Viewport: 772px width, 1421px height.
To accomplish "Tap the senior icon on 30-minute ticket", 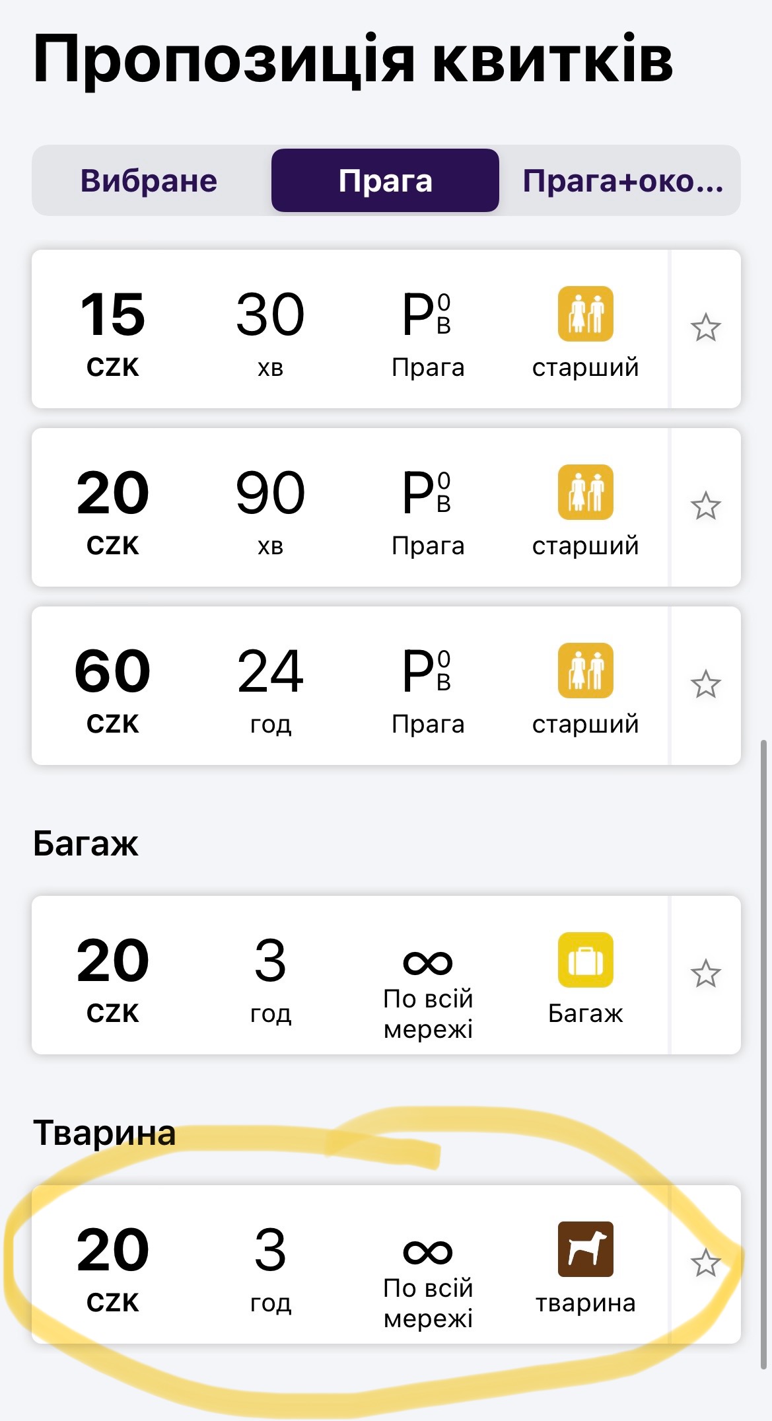I will pos(585,314).
